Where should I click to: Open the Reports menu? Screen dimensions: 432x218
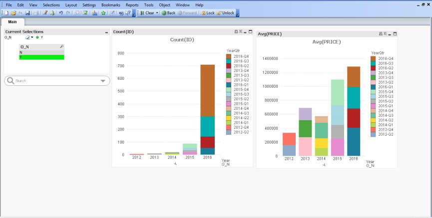click(132, 5)
